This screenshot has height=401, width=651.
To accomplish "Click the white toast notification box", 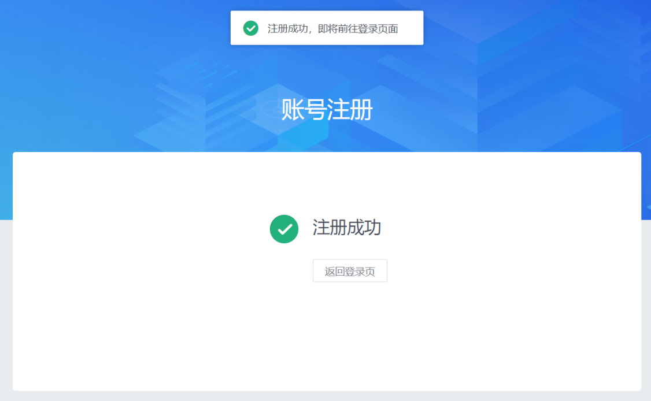I will [x=327, y=28].
